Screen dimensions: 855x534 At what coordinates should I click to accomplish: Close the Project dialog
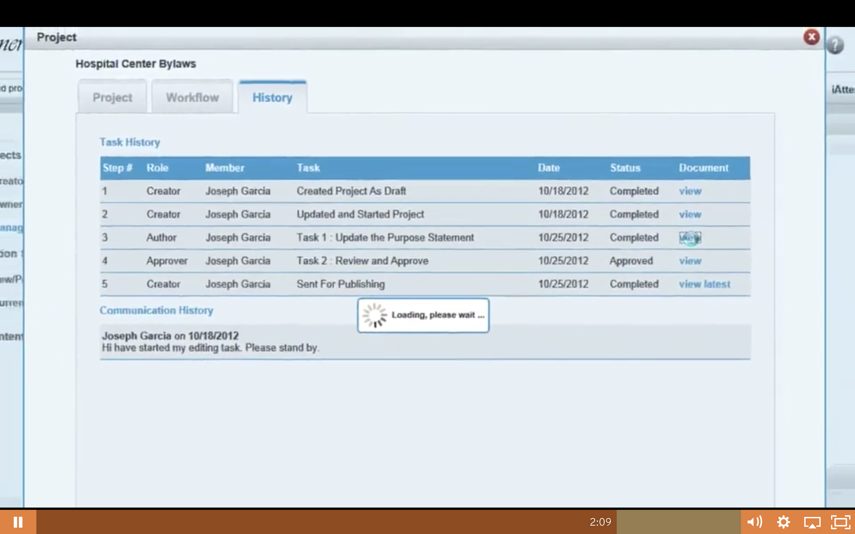point(811,37)
